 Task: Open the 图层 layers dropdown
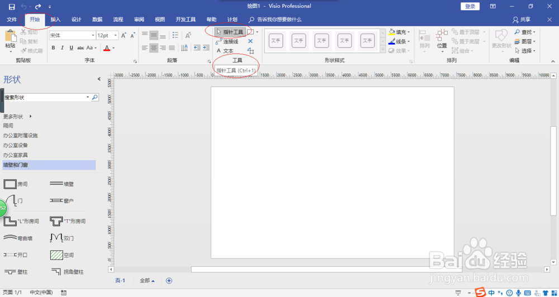pos(525,41)
